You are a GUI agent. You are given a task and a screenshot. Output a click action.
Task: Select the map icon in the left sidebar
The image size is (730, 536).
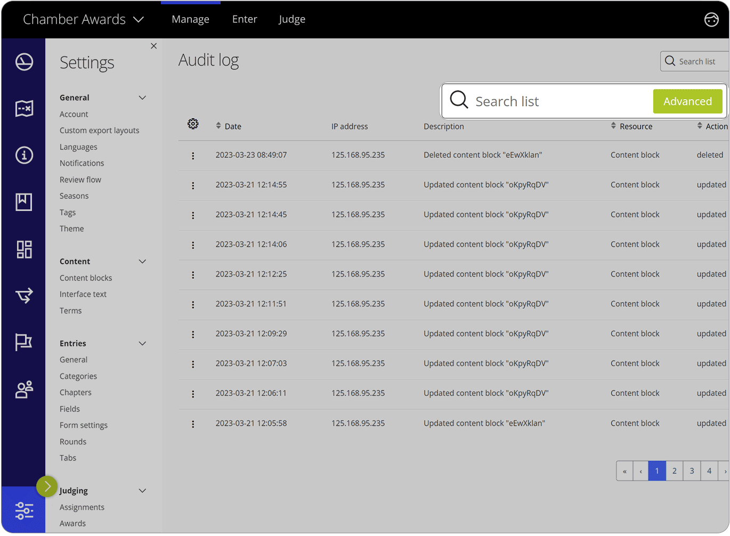click(x=23, y=108)
